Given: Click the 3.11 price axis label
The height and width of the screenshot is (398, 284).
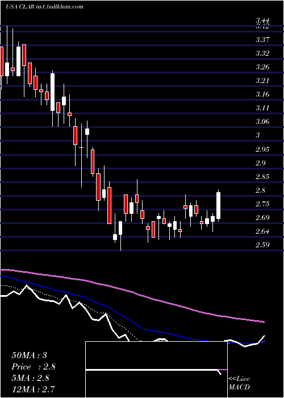Looking at the screenshot, I should 262,108.
